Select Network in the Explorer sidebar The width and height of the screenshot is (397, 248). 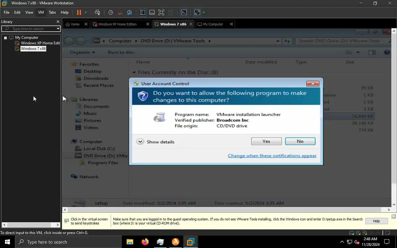[x=85, y=177]
